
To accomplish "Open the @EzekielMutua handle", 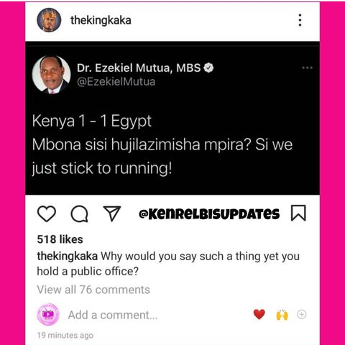I will (116, 82).
